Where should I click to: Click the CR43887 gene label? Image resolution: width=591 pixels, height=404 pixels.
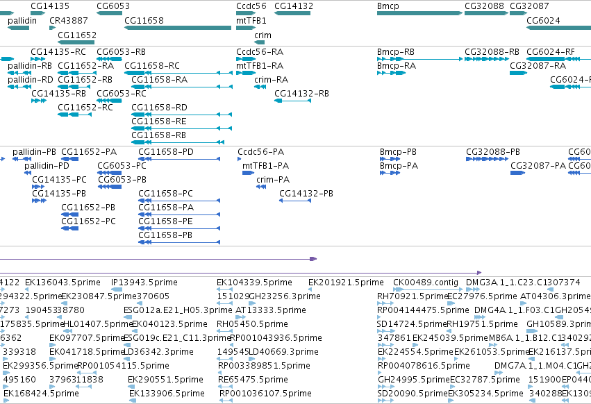(x=68, y=21)
